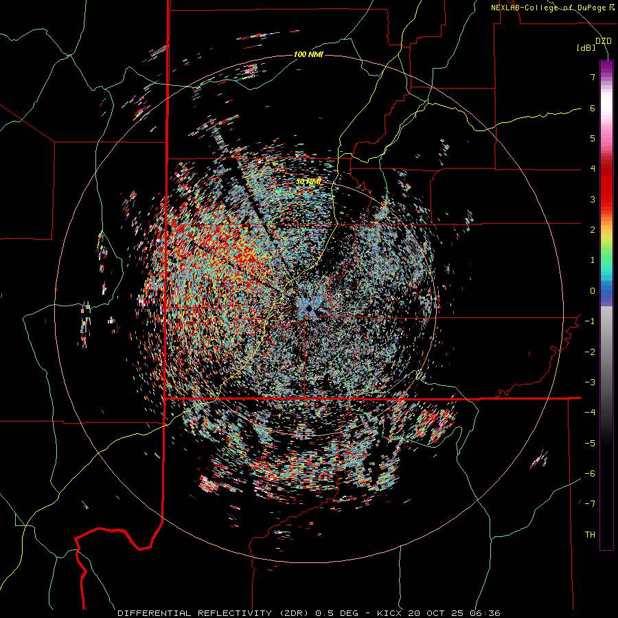Select the 0 value on color scale
Viewport: 618px width, 618px height.
(x=593, y=291)
